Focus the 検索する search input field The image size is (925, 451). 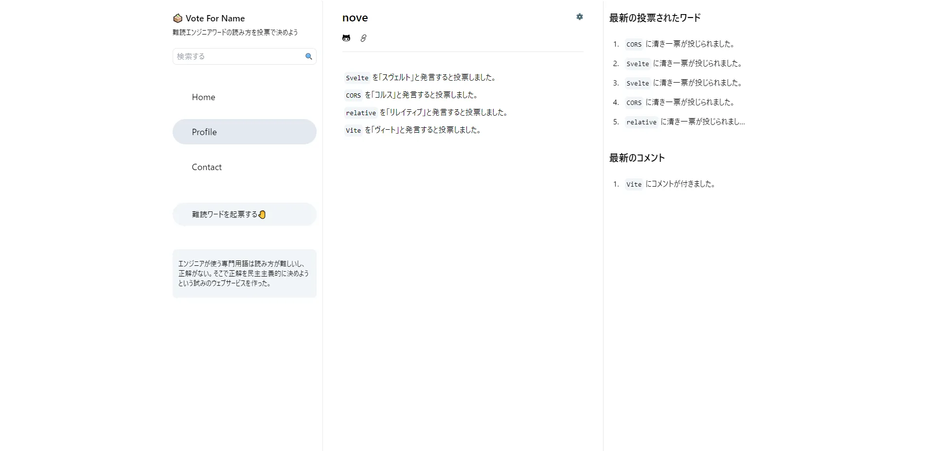tap(238, 56)
